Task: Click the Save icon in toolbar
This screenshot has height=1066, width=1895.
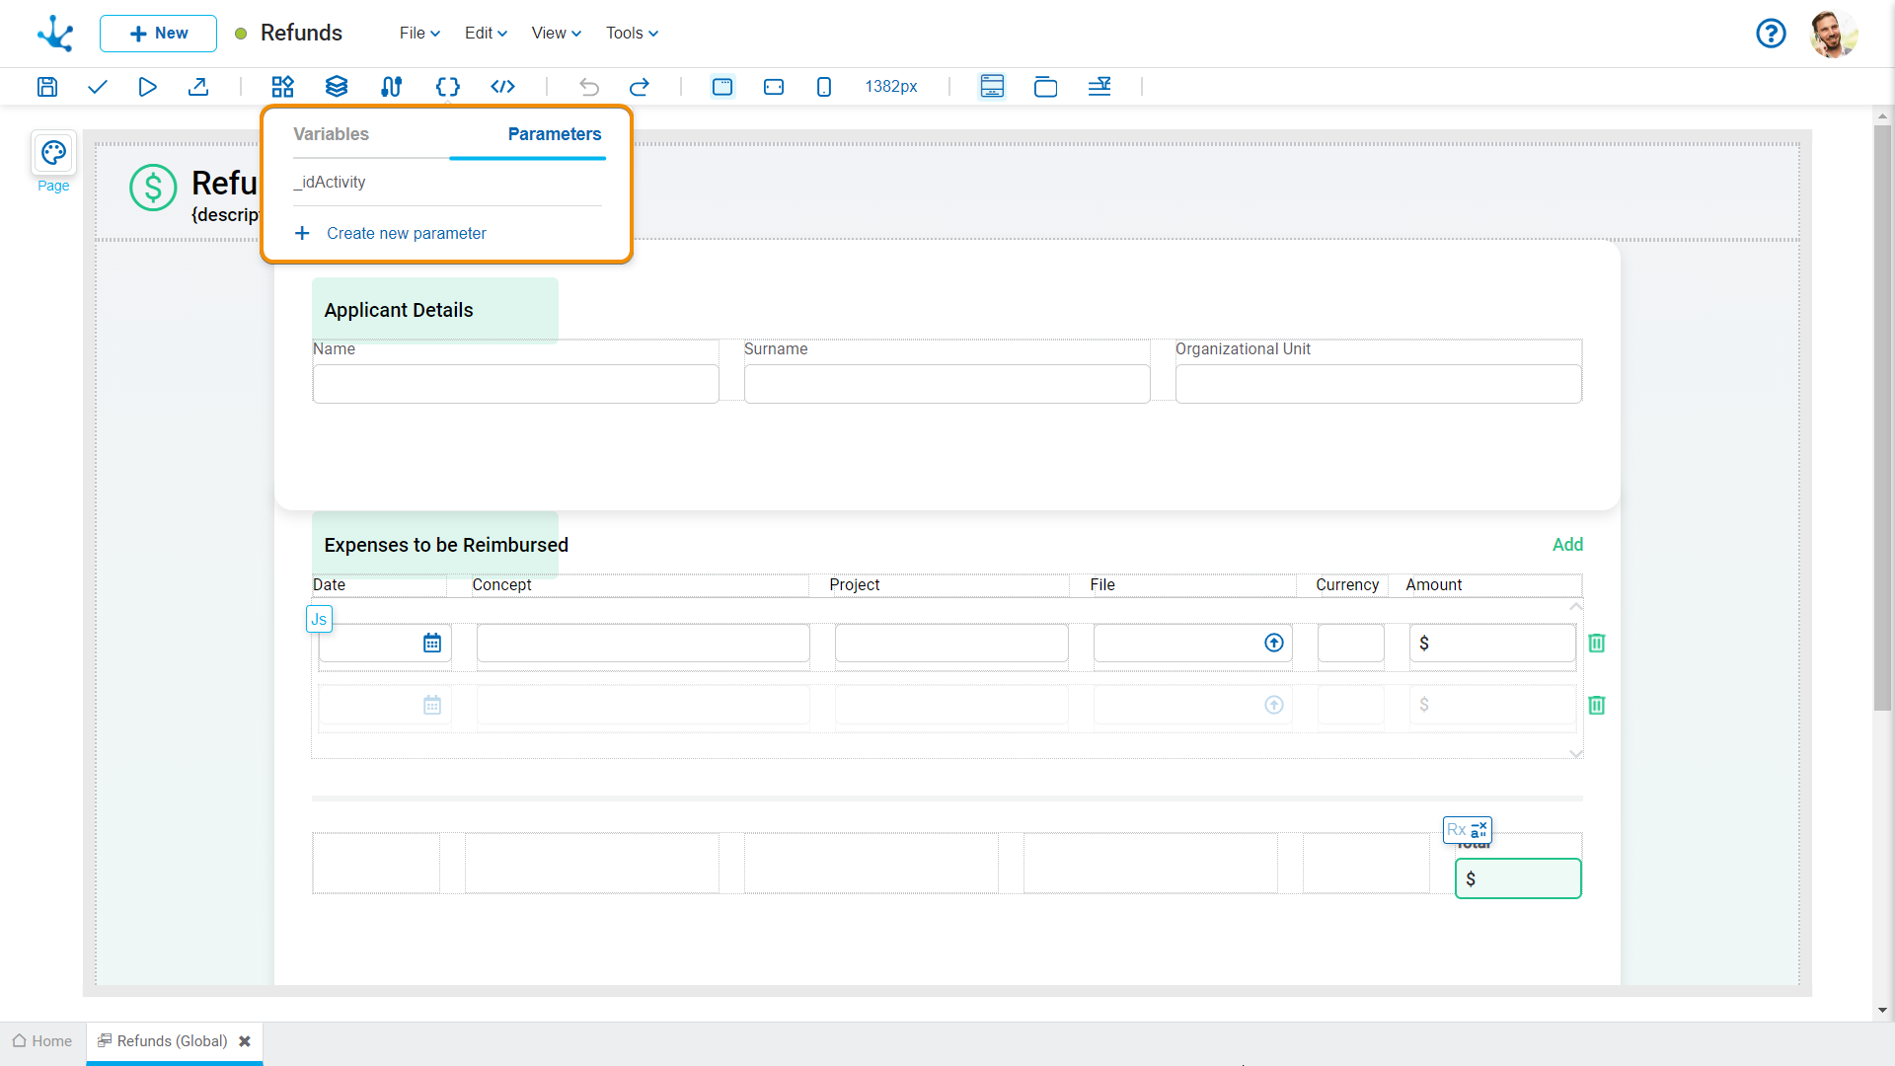Action: pyautogui.click(x=47, y=87)
